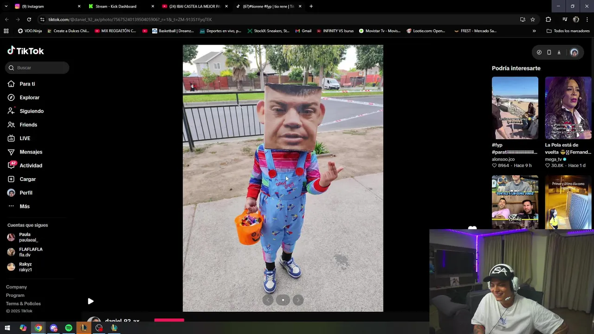594x334 pixels.
Task: Open the Friends section
Action: [22, 125]
